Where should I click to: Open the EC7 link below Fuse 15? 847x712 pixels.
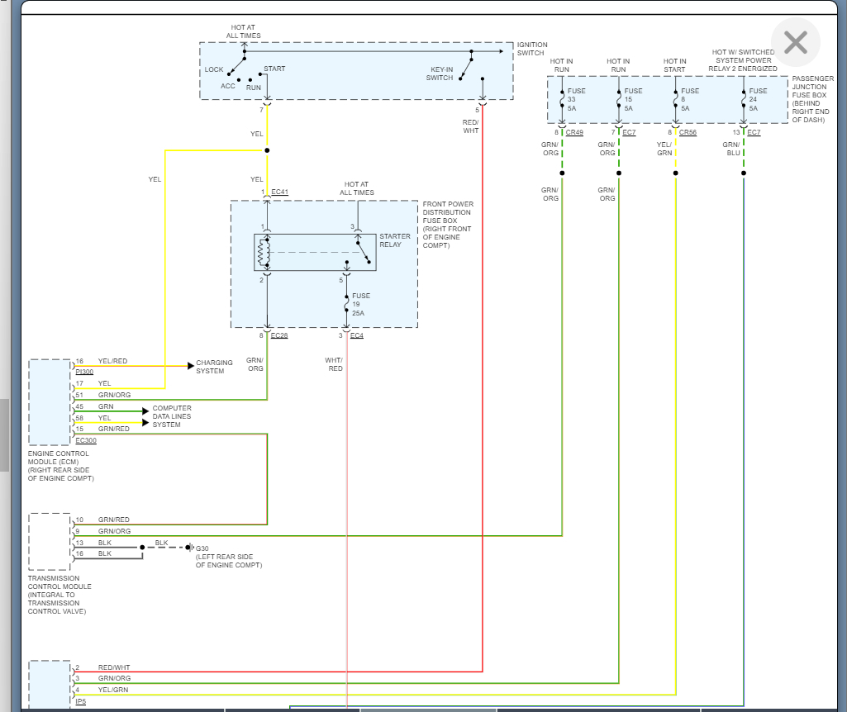pos(629,132)
